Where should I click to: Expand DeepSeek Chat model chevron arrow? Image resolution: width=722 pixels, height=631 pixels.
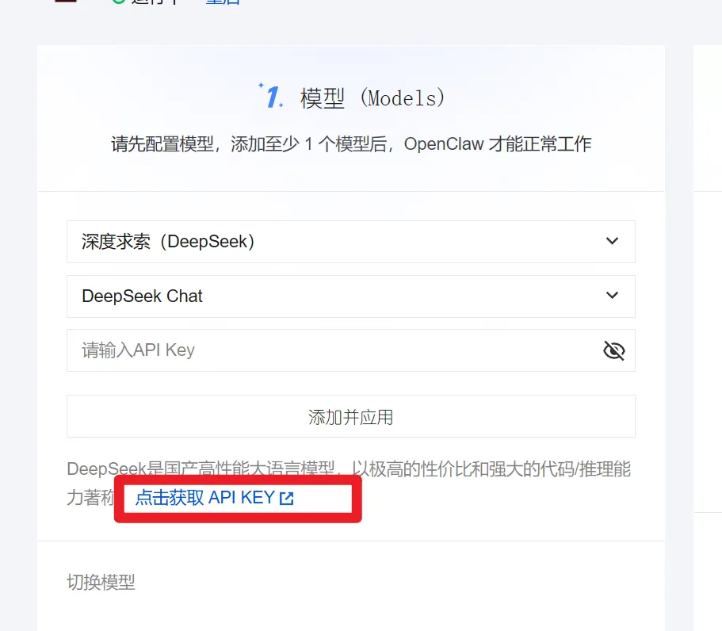pos(612,295)
